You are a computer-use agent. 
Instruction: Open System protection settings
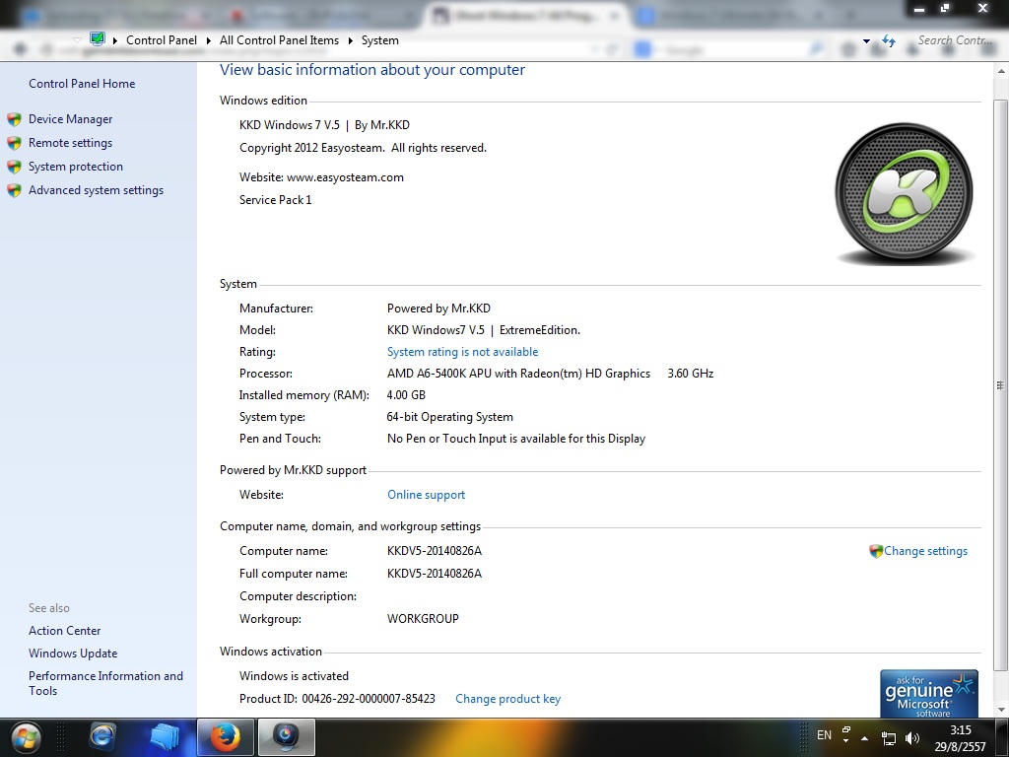[75, 167]
